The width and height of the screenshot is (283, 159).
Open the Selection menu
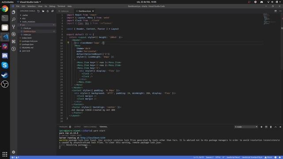31,6
